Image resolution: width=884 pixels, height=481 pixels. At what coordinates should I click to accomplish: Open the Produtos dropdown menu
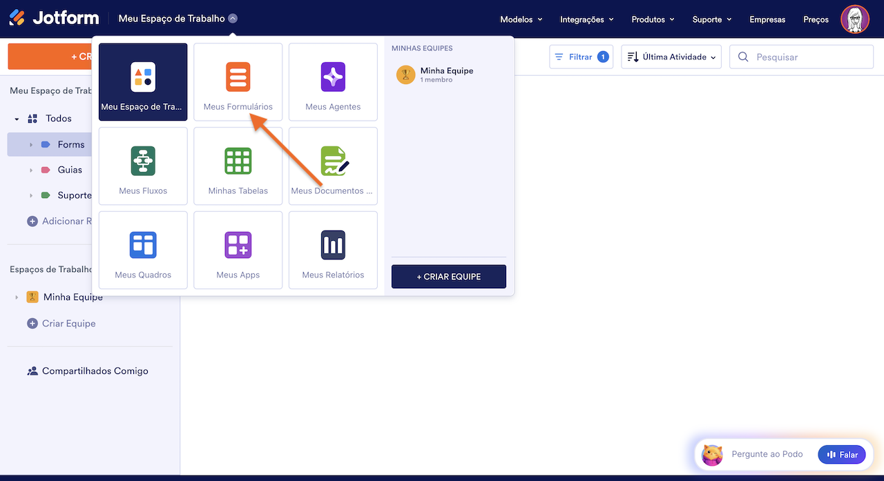653,19
